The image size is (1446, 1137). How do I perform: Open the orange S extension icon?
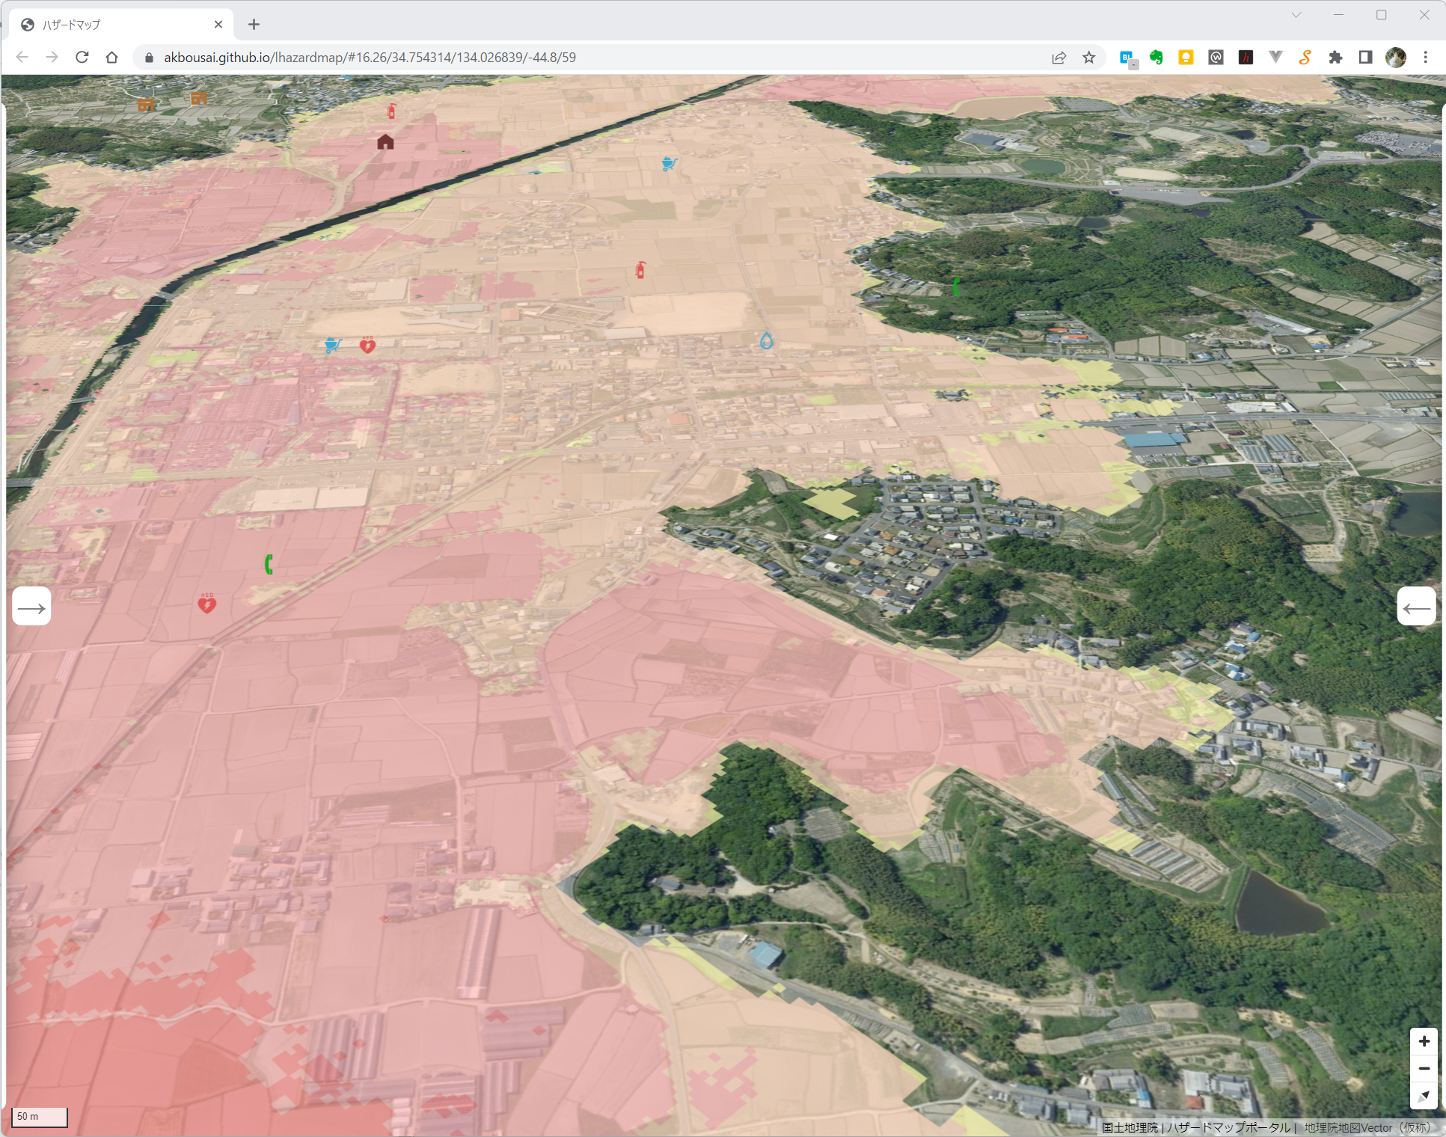coord(1305,58)
